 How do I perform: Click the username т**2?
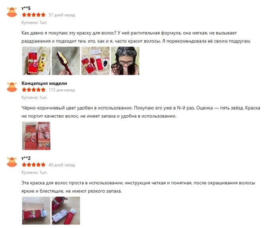[26, 158]
